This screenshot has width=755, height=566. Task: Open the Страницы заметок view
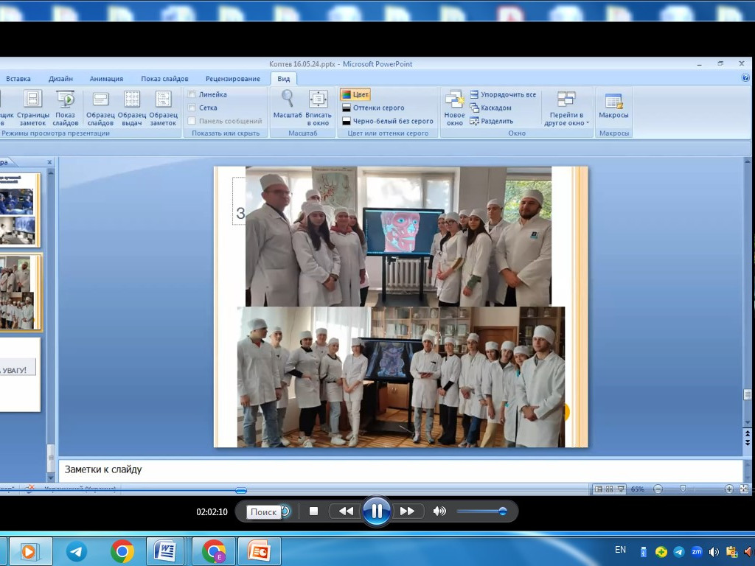(32, 108)
